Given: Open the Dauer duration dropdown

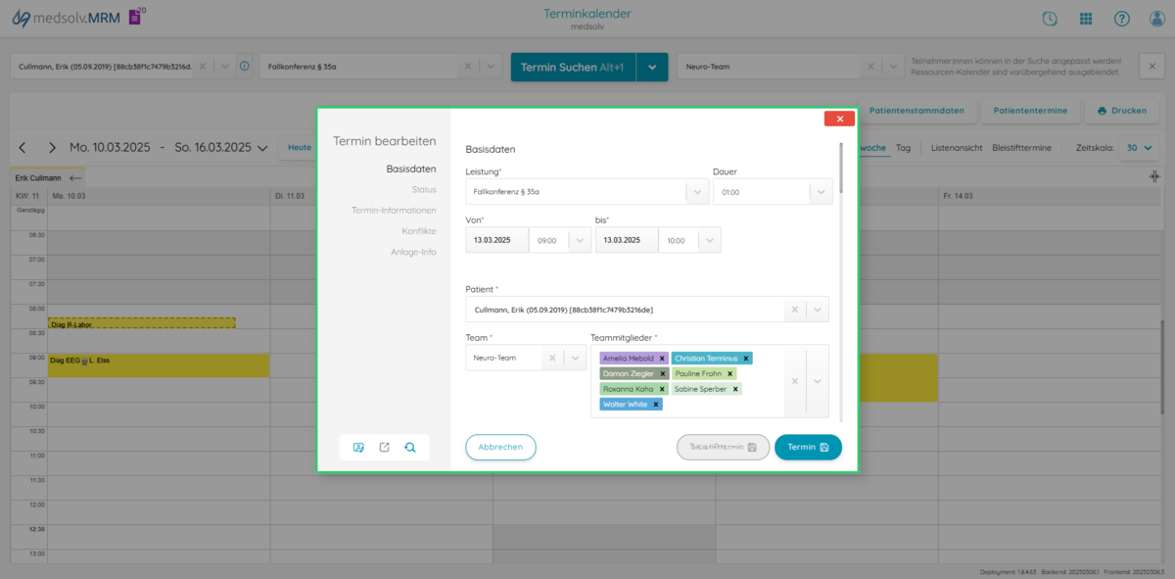Looking at the screenshot, I should (x=821, y=192).
